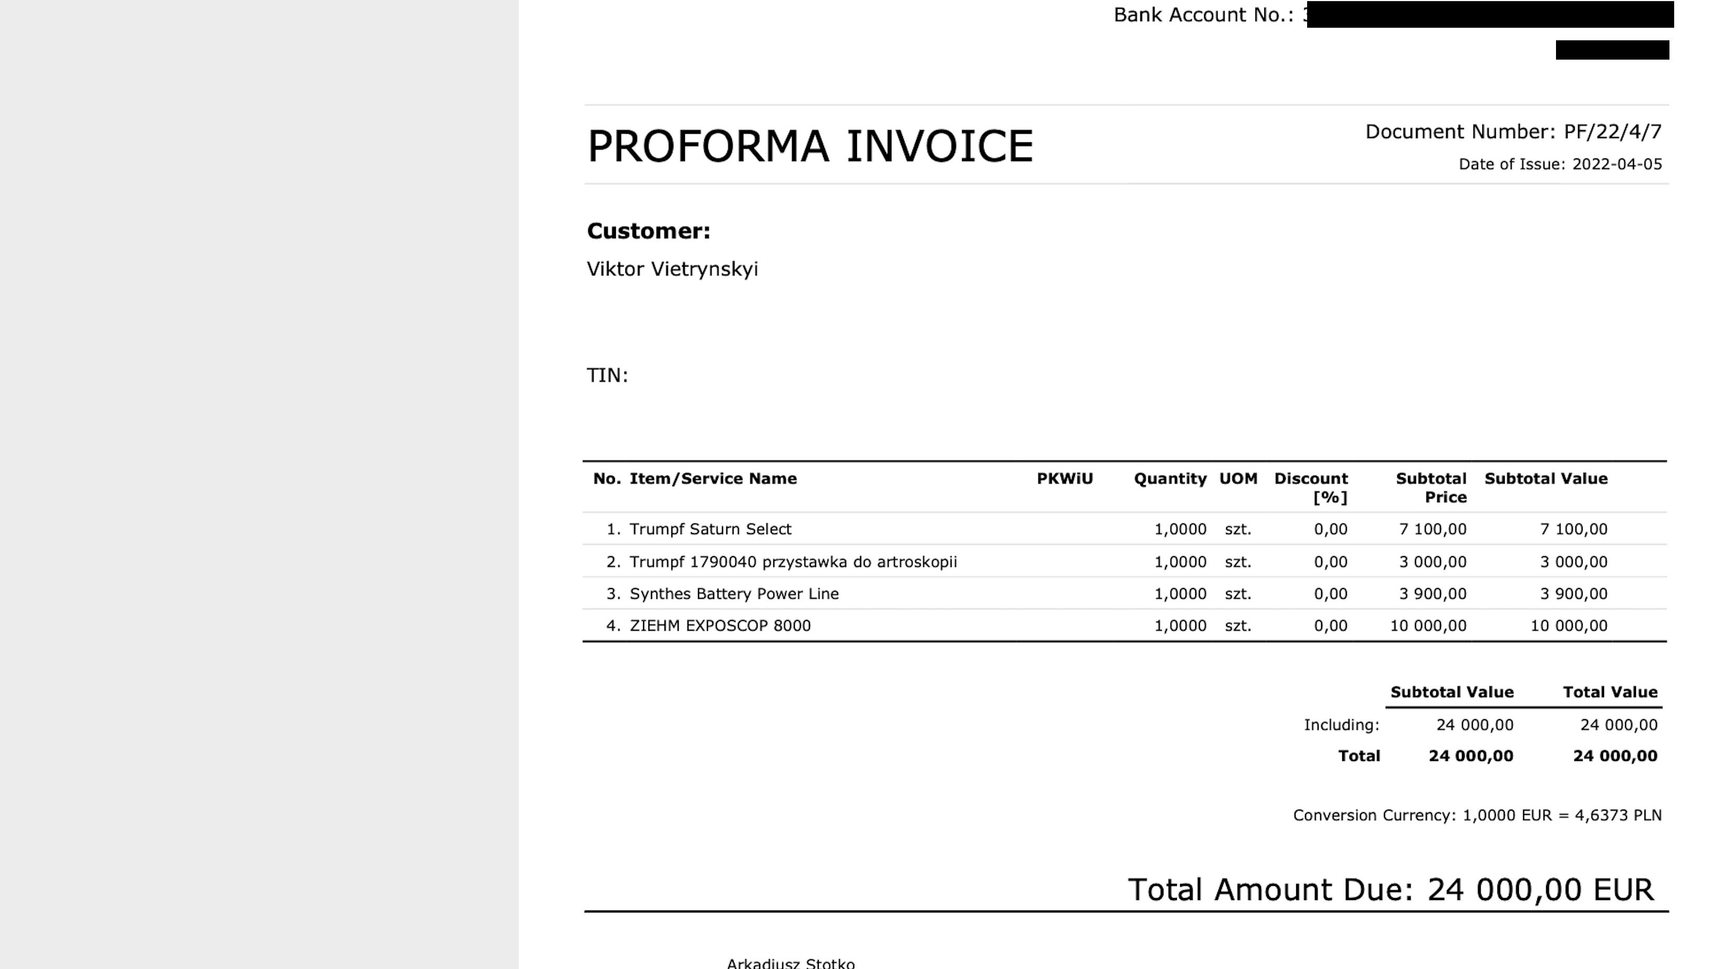
Task: Click the ZIEHM EXPOSCOP 8000 item
Action: [720, 626]
